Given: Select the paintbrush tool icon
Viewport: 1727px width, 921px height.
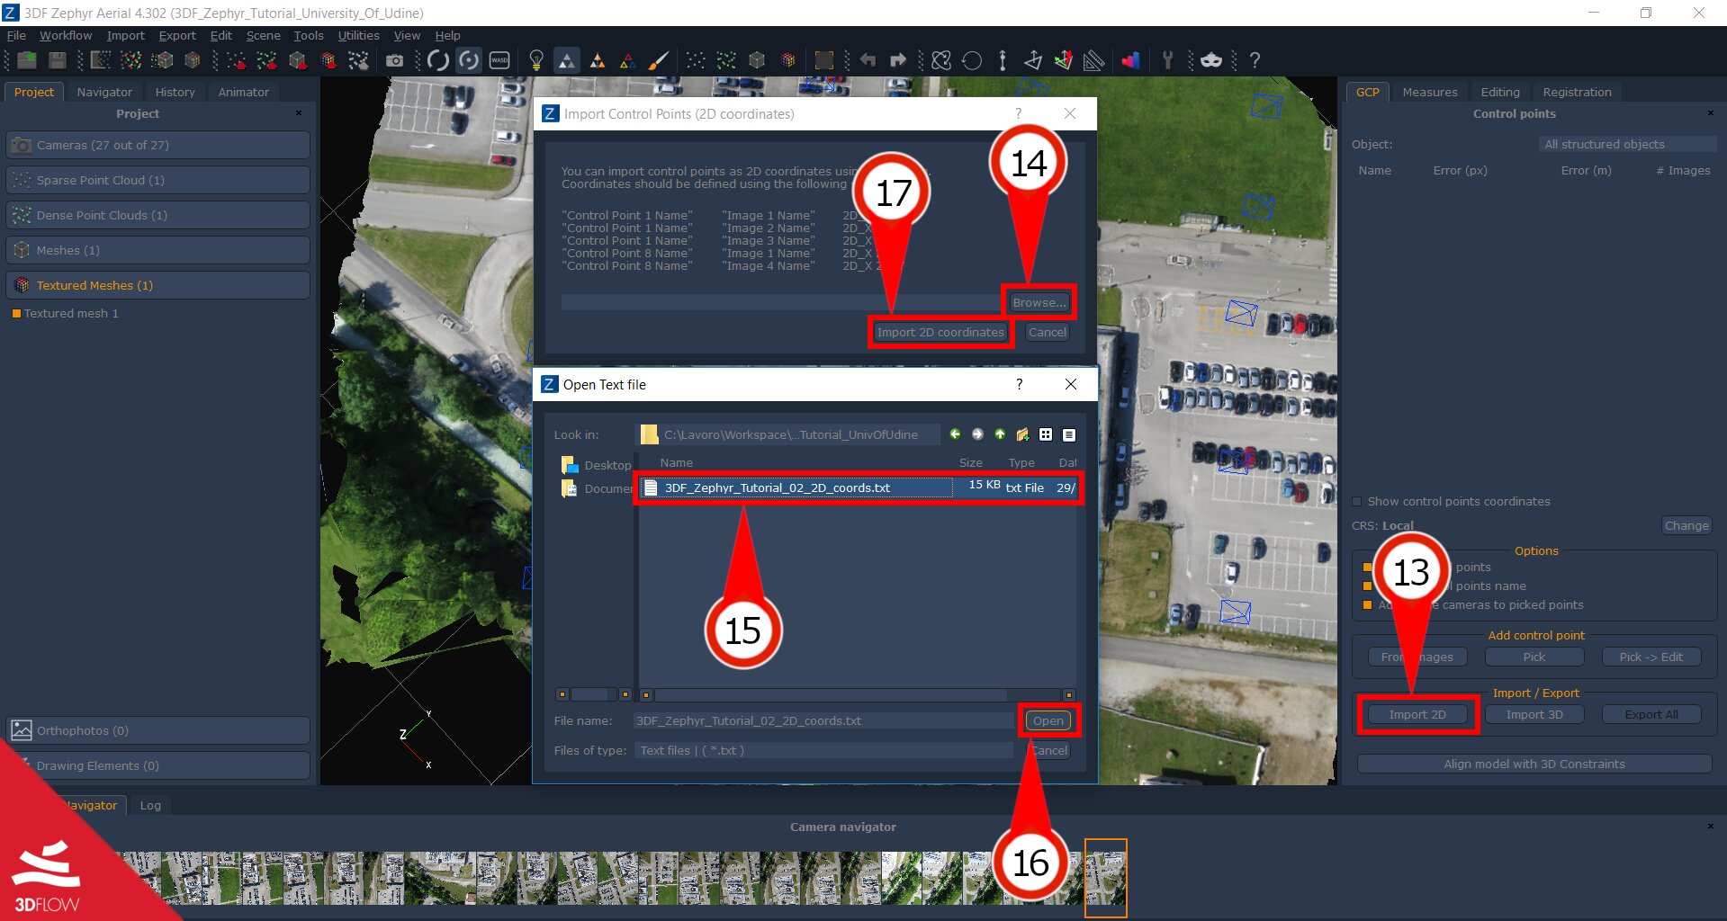Looking at the screenshot, I should pyautogui.click(x=659, y=60).
